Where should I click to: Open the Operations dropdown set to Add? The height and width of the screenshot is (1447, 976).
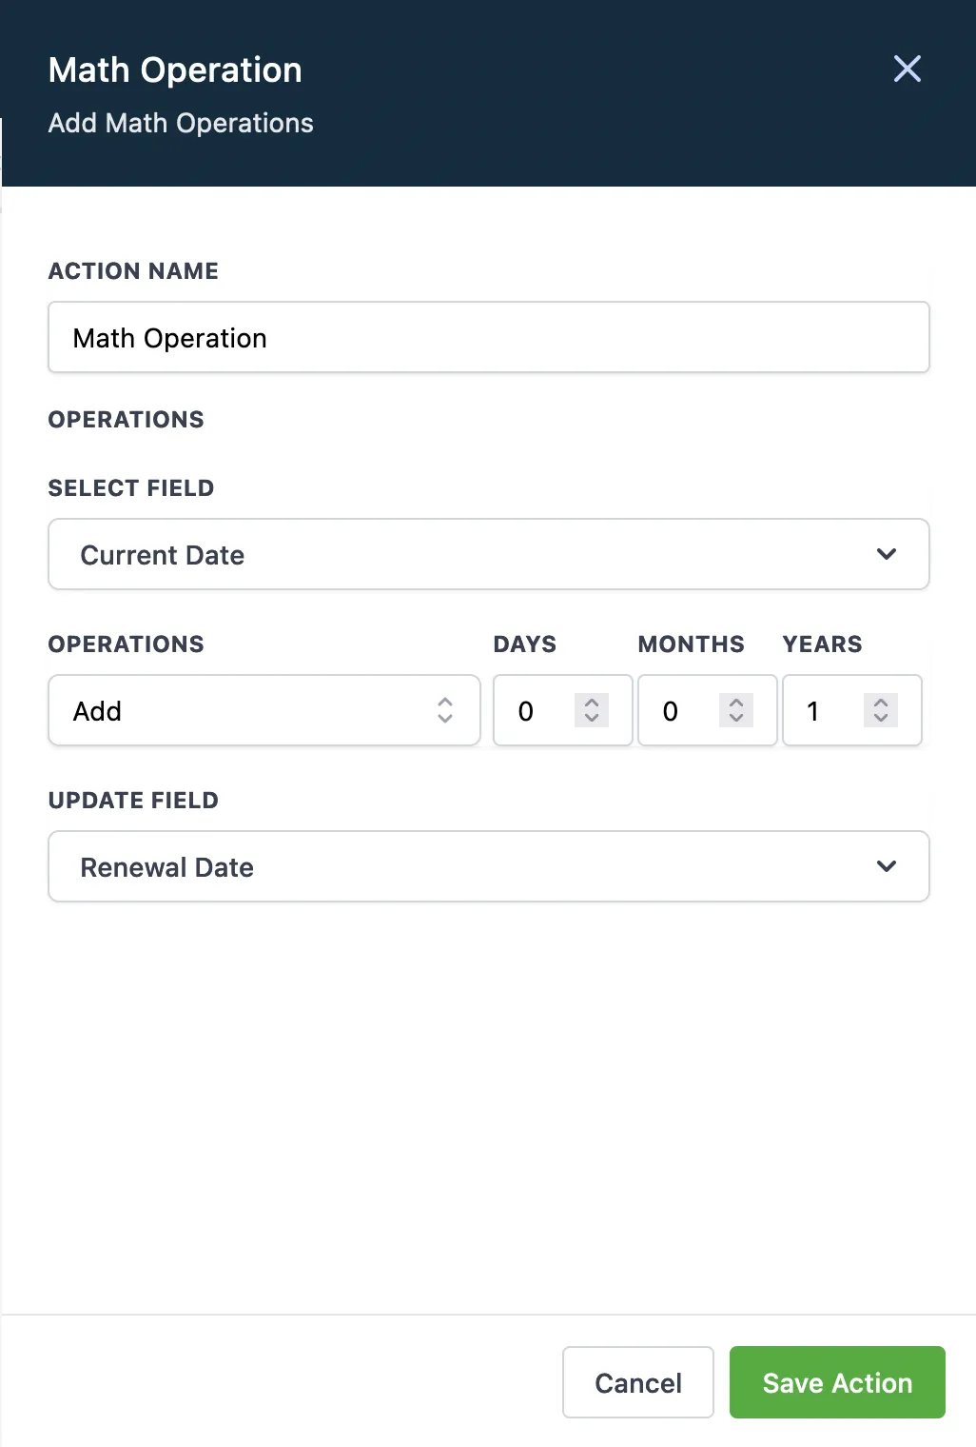point(247,711)
